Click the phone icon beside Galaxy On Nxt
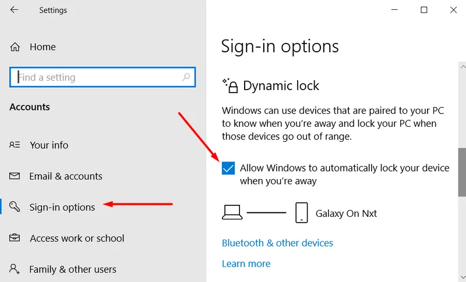Viewport: 466px width, 282px height. tap(301, 213)
